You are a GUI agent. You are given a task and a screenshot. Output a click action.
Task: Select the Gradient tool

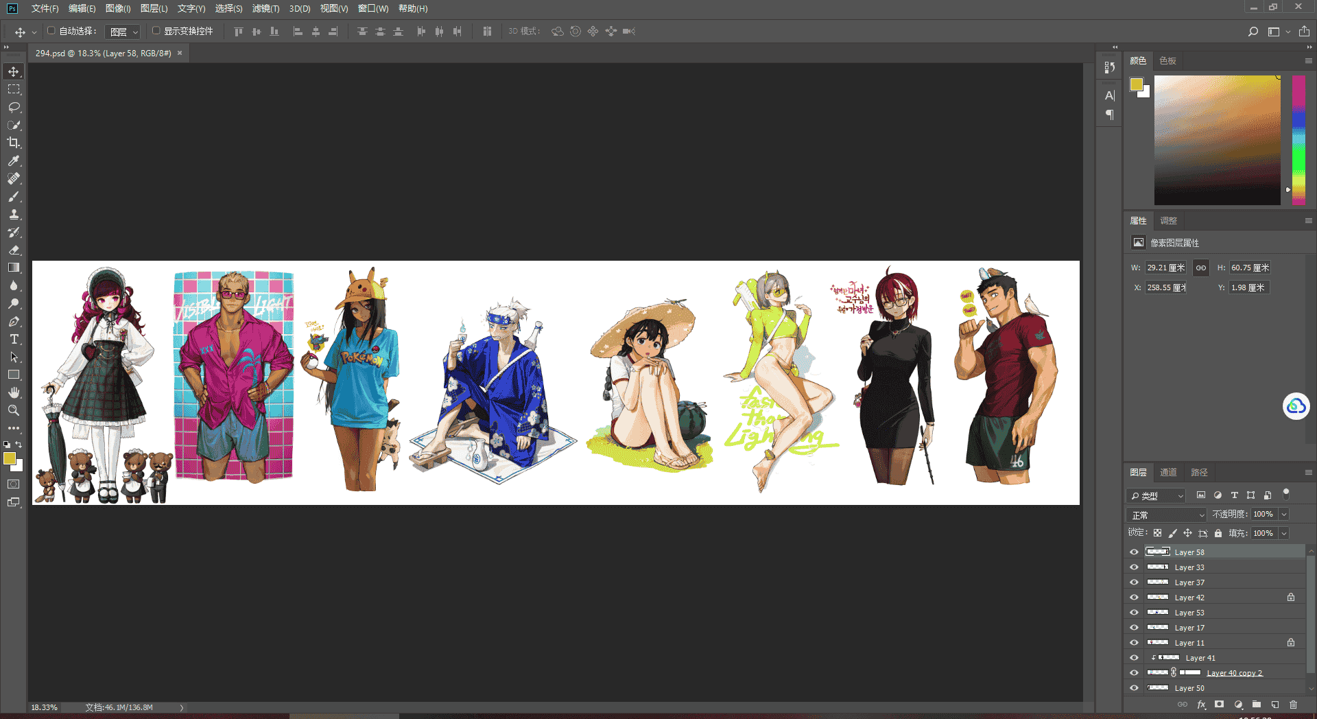pos(14,268)
